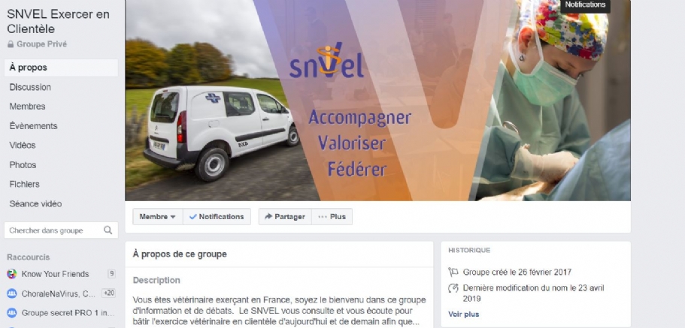Open the Plus options menu
The image size is (685, 328).
pos(332,216)
